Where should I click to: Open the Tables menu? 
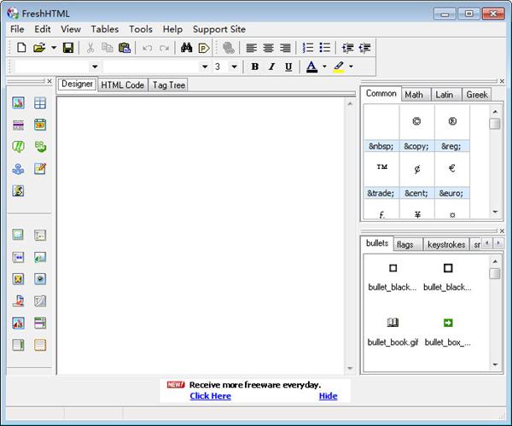pyautogui.click(x=105, y=29)
